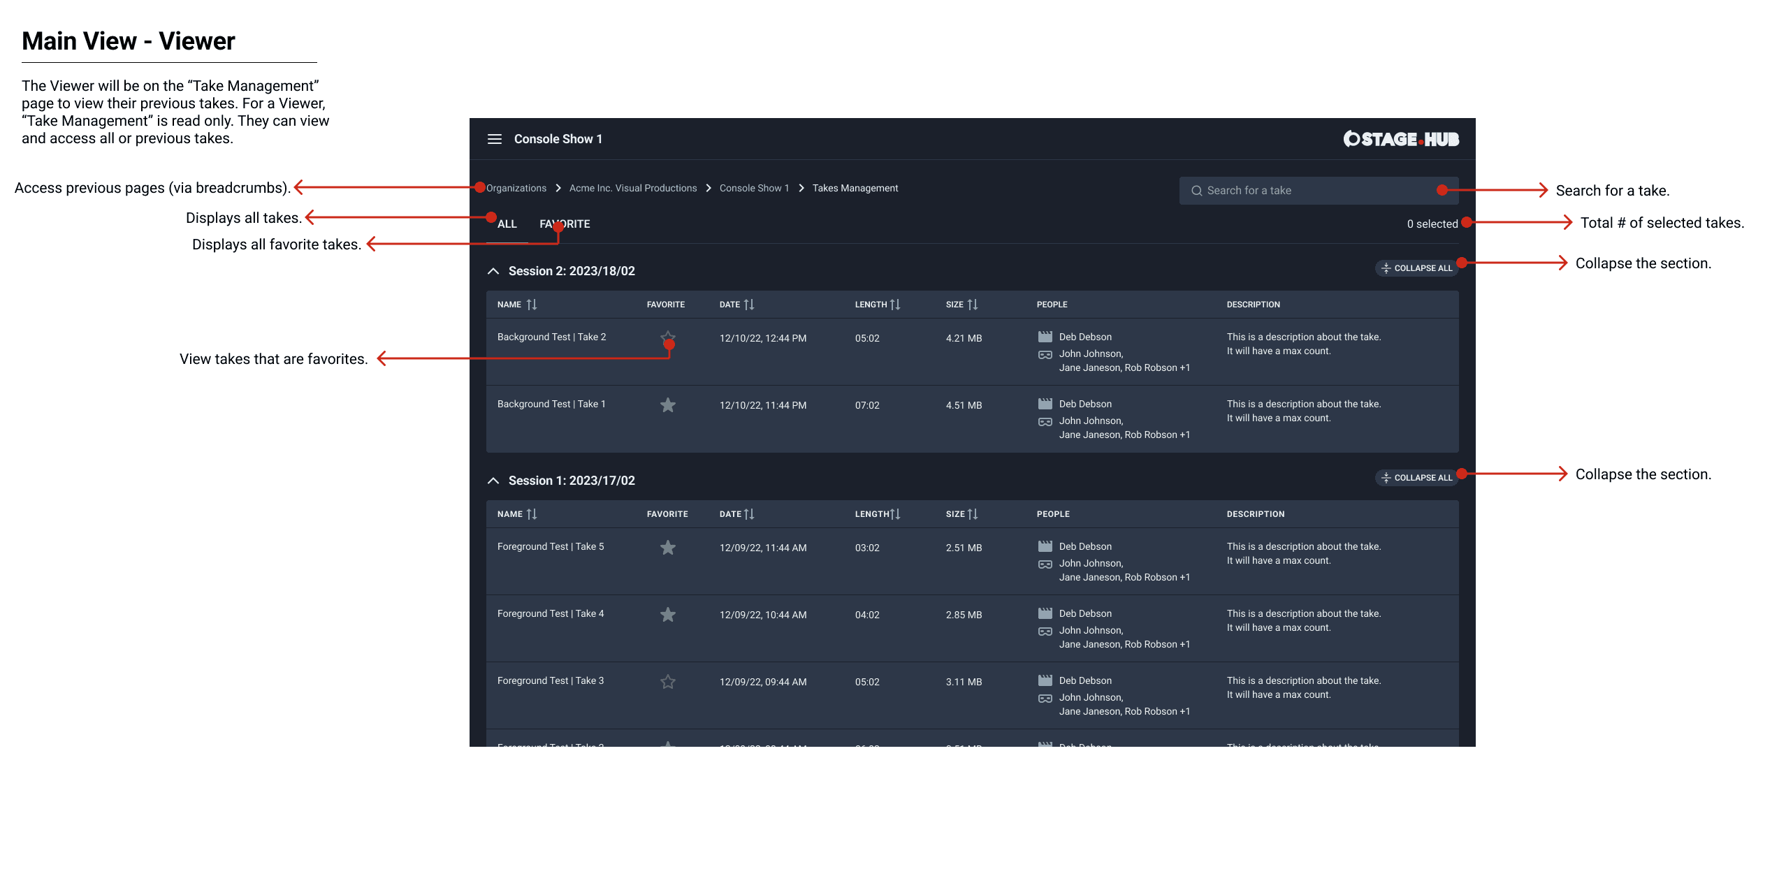Click mask icon in Background Test Take 1 row
The width and height of the screenshot is (1786, 883).
coord(1045,422)
